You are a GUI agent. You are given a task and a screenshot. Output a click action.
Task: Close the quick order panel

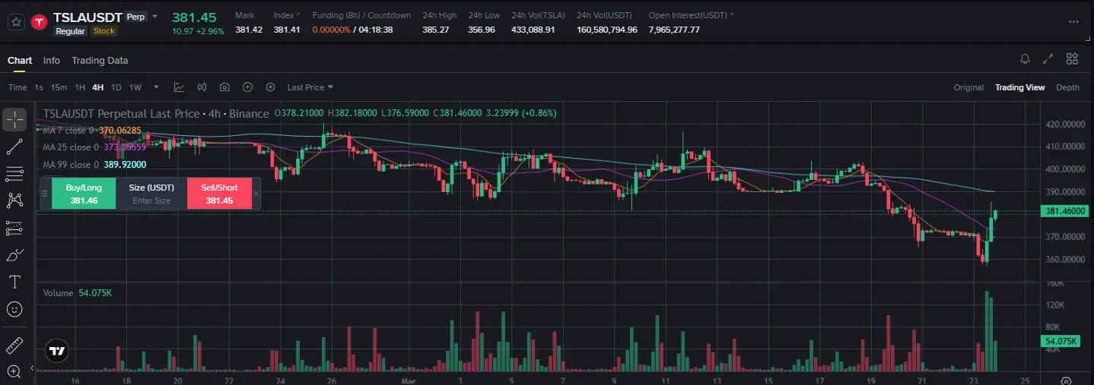tap(256, 194)
